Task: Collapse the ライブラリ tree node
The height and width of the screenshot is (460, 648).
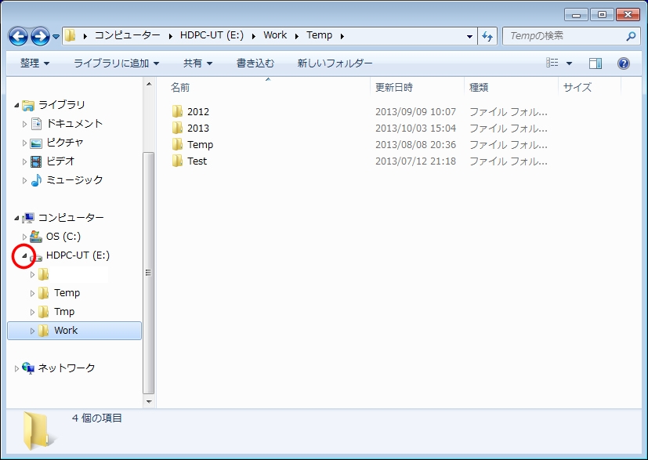Action: click(x=16, y=105)
